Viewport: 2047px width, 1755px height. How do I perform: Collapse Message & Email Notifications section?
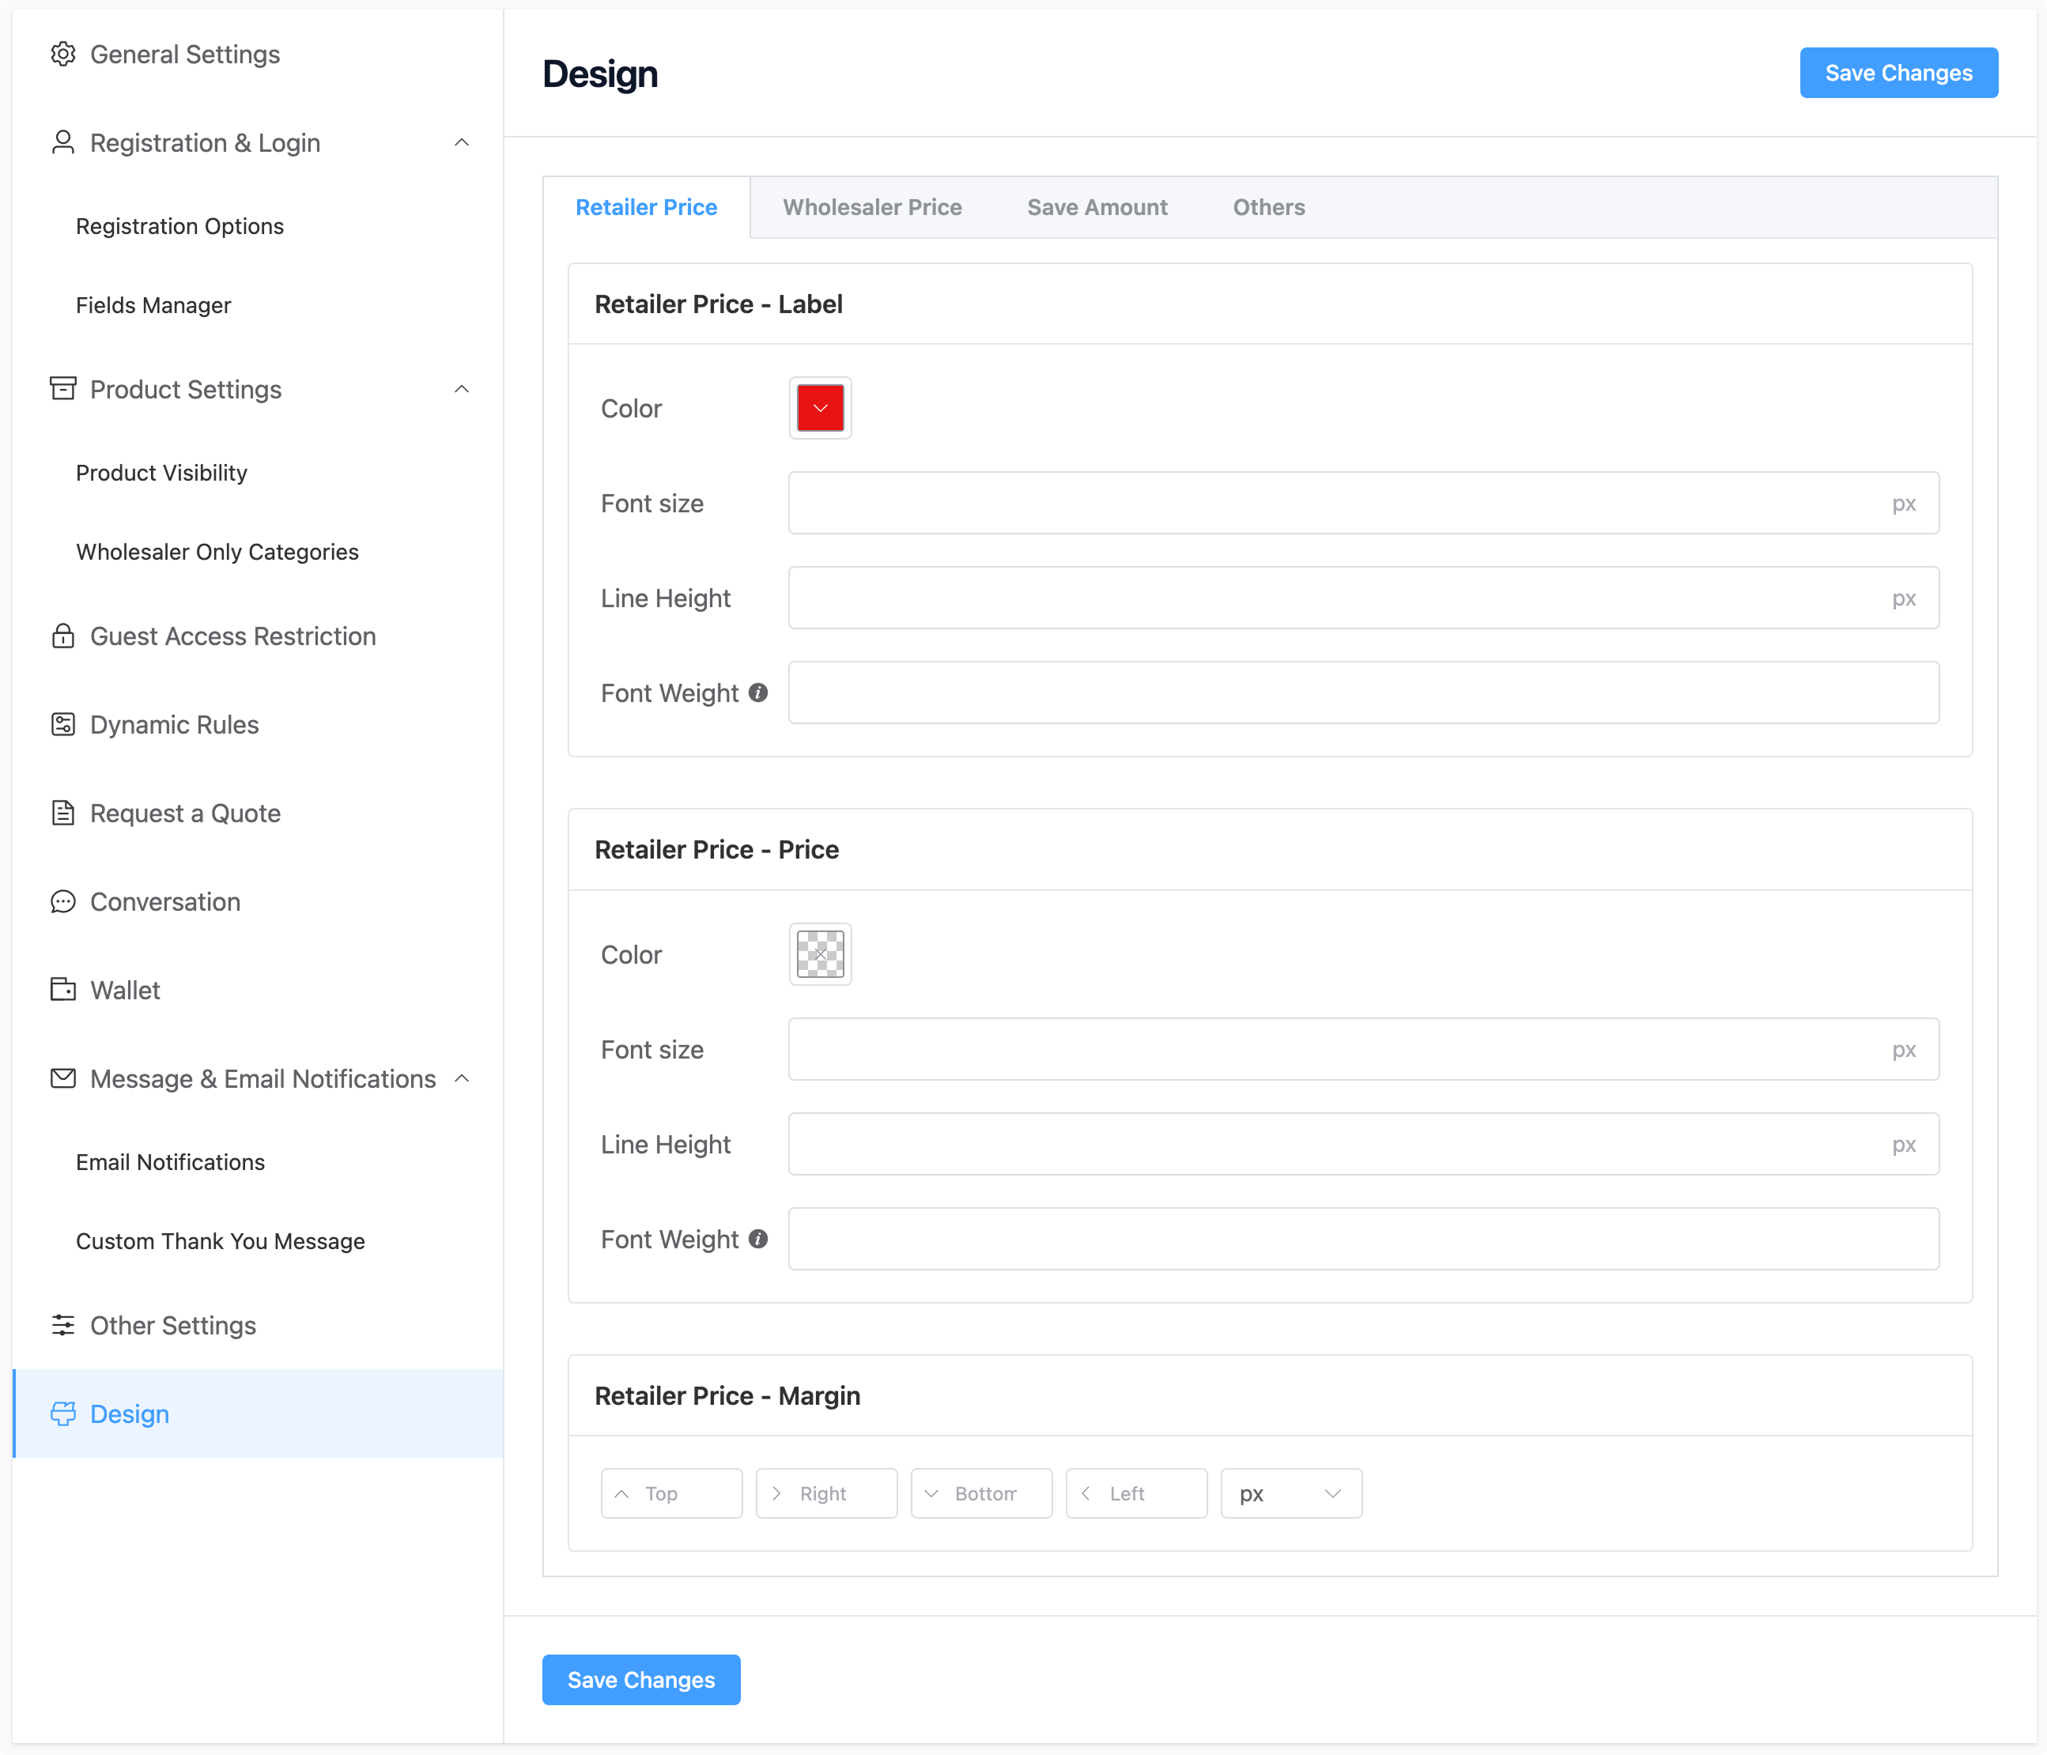pos(462,1078)
